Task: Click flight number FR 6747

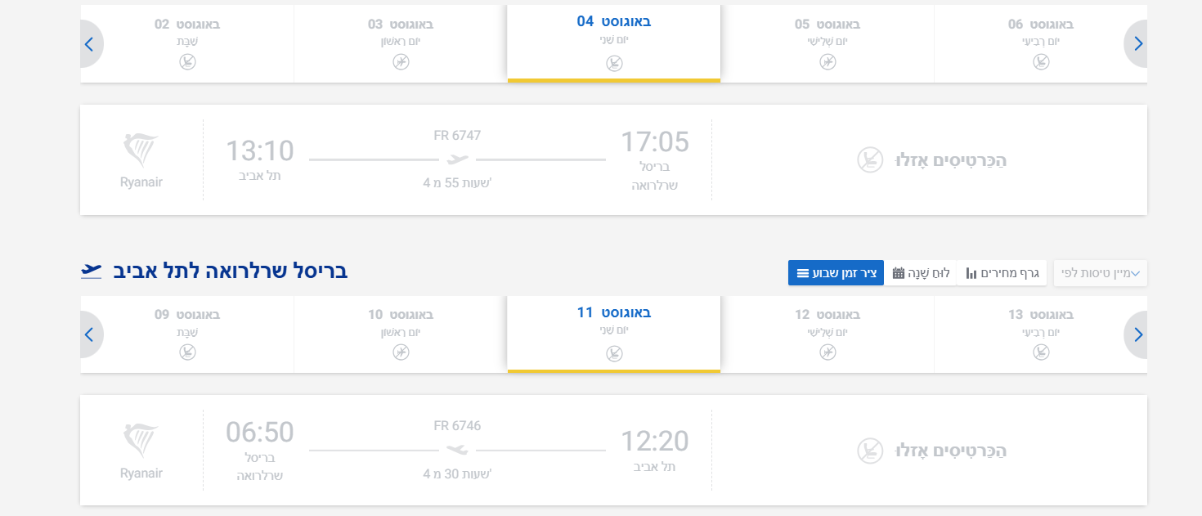Action: (457, 135)
